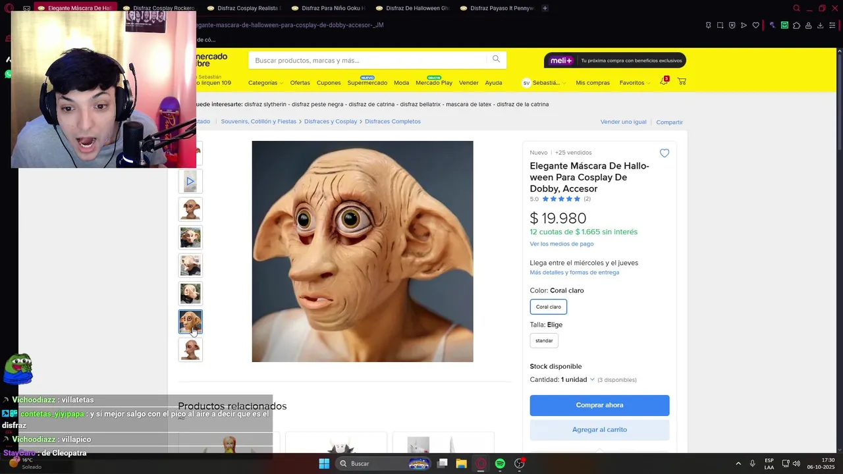
Task: Click the Opera send flow arrow icon
Action: [x=744, y=25]
